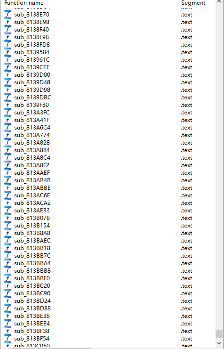Select function sub_813BBA4
The image size is (224, 349).
[x=32, y=263]
